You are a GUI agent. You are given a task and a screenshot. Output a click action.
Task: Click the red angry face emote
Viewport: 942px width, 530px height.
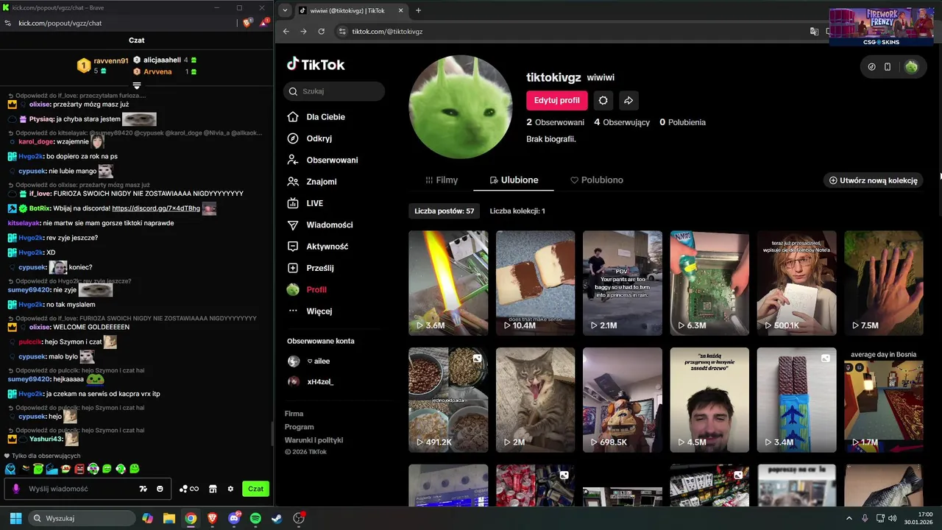point(79,469)
